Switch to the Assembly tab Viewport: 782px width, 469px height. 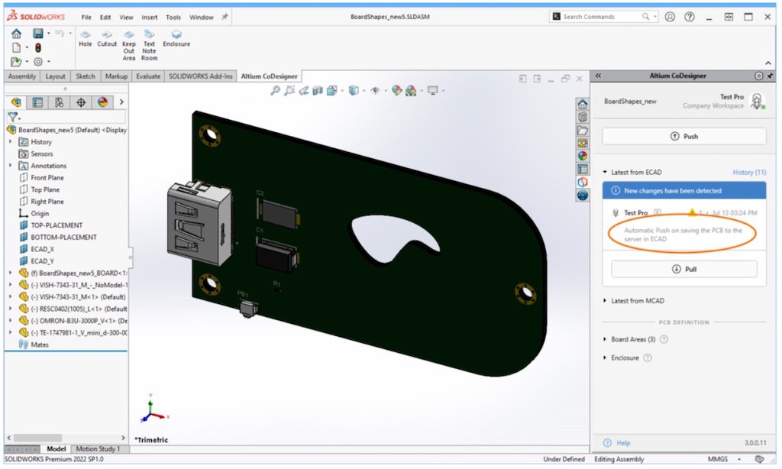point(22,76)
